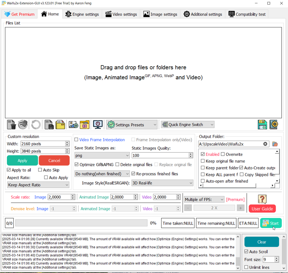Screen dimensions: 288x273
Task: Open the Multiple of FPS dropdown
Action: click(x=204, y=199)
